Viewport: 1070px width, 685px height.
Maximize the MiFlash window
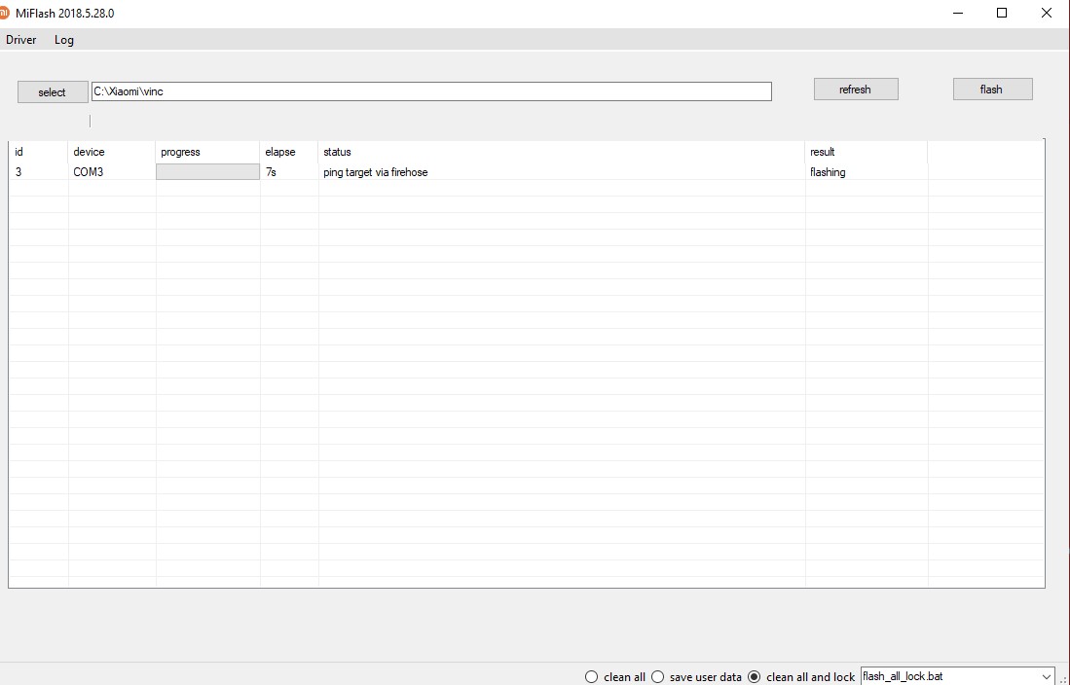pos(1002,13)
